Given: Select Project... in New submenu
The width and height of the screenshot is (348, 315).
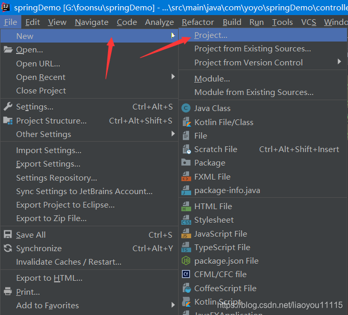Looking at the screenshot, I should [263, 35].
